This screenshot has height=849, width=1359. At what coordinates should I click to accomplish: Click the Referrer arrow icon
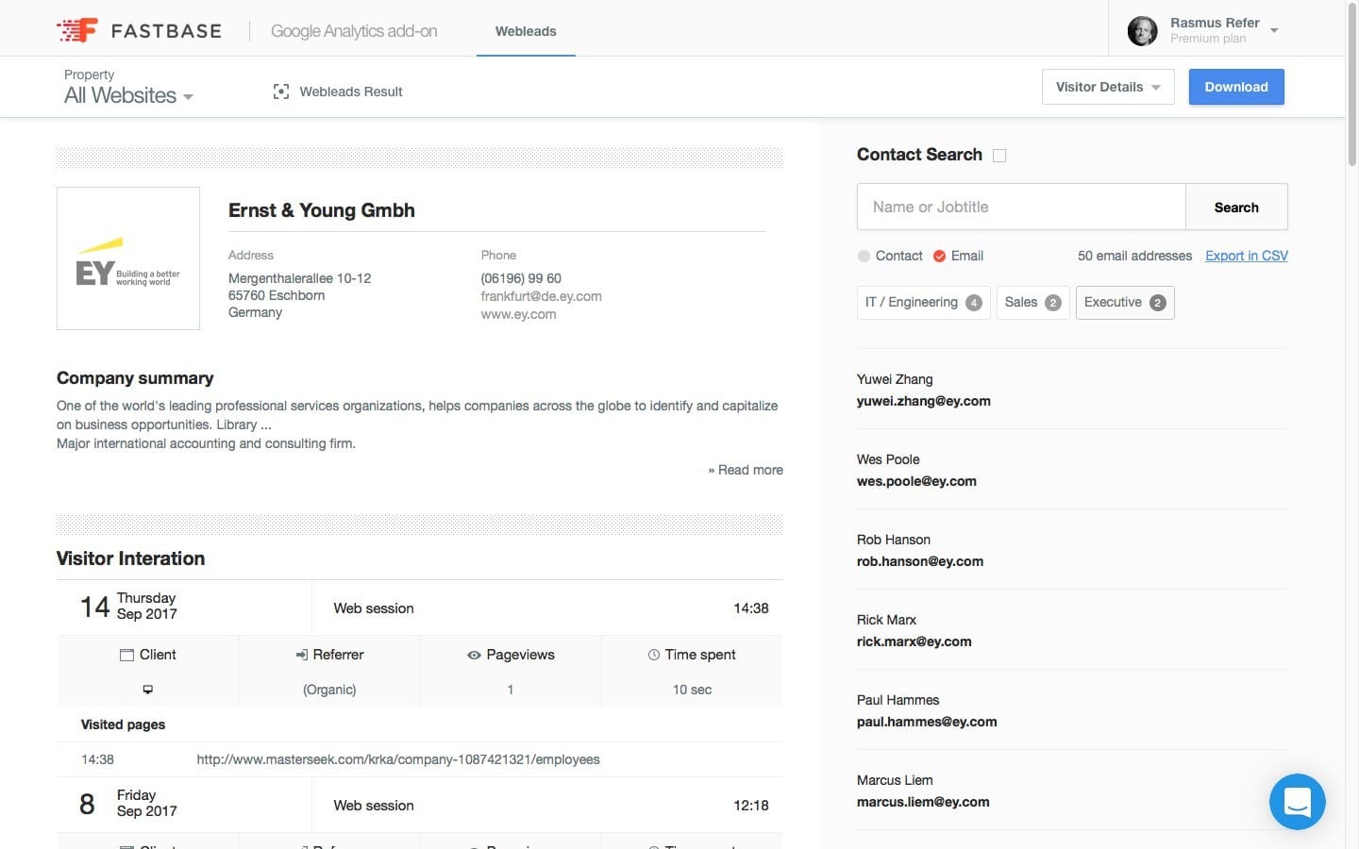(302, 655)
